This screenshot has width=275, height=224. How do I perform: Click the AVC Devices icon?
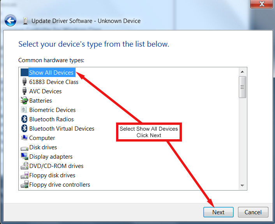click(24, 91)
